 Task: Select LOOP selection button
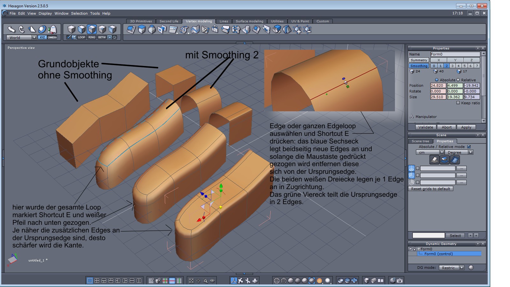pos(82,37)
